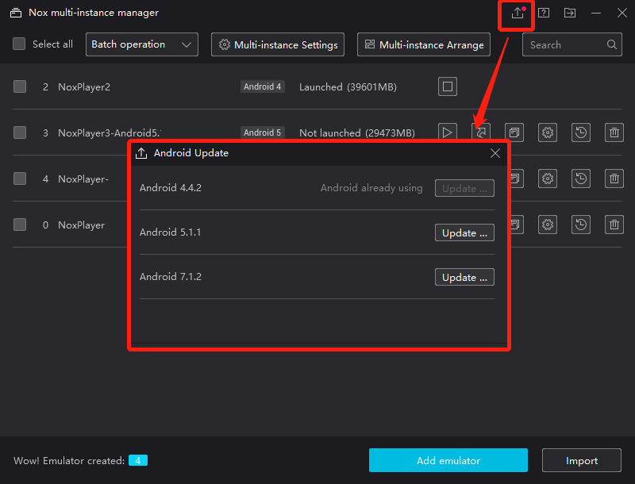Open Android Update icon in title bar
The height and width of the screenshot is (484, 635).
pyautogui.click(x=518, y=13)
